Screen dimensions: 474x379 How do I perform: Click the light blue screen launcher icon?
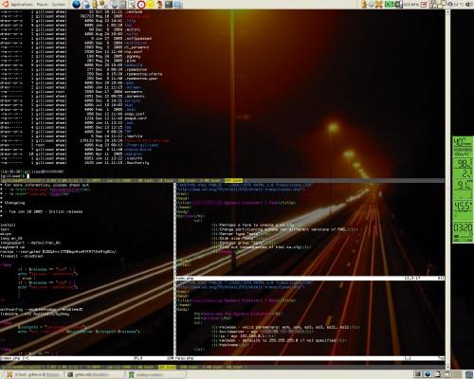(x=178, y=5)
